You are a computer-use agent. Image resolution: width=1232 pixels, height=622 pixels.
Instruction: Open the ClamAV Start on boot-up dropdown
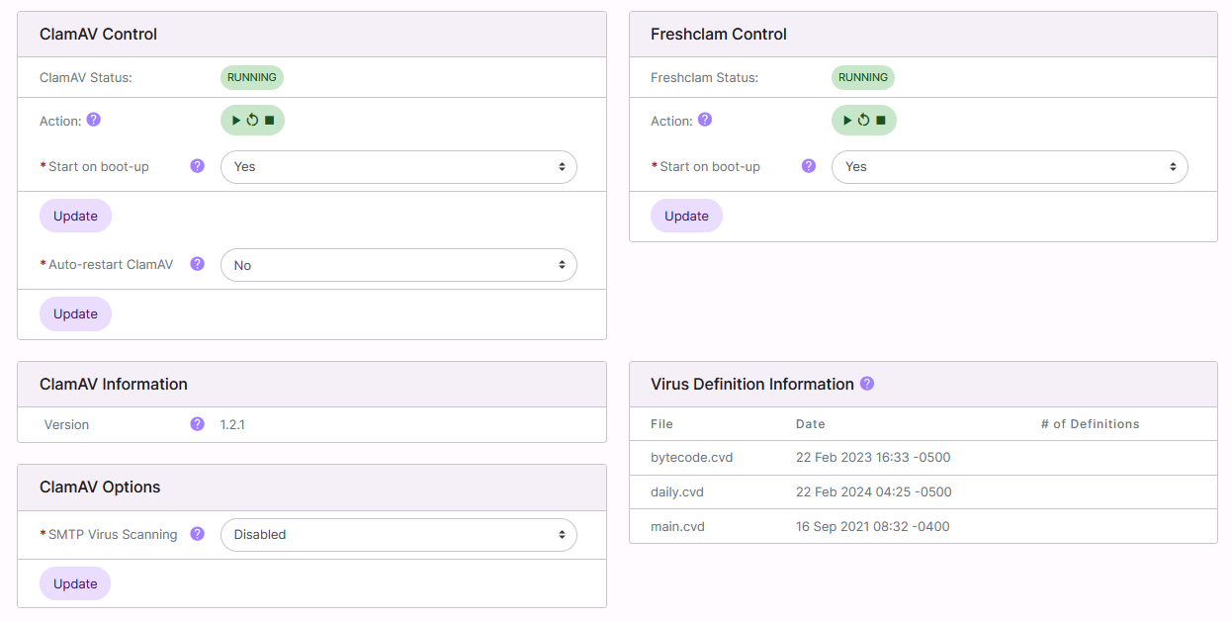coord(398,167)
